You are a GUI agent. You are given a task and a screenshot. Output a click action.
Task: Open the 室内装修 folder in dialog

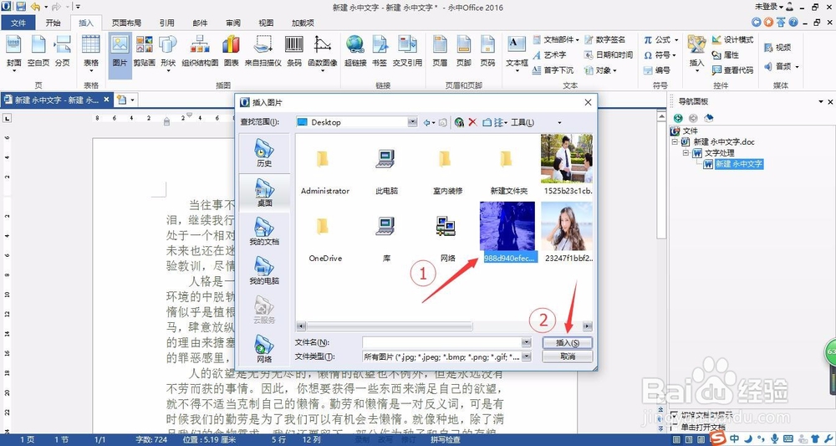[447, 171]
